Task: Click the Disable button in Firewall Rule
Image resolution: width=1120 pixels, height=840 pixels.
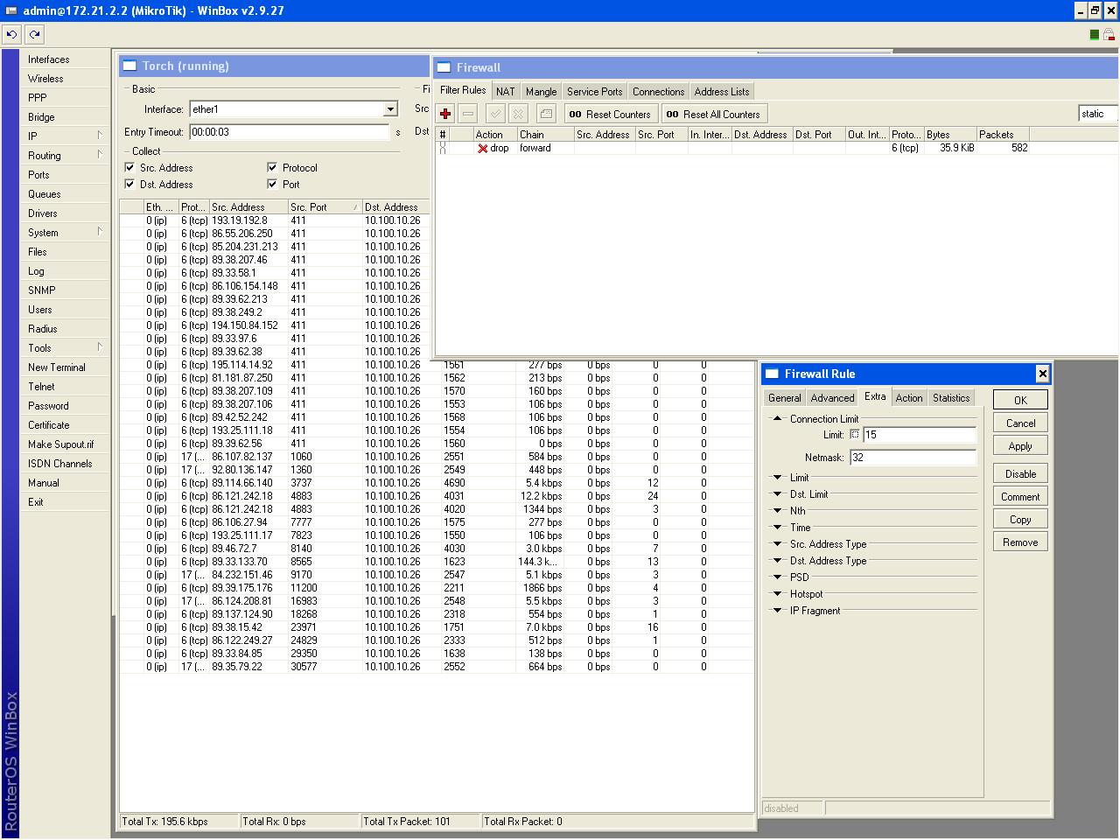Action: 1020,473
